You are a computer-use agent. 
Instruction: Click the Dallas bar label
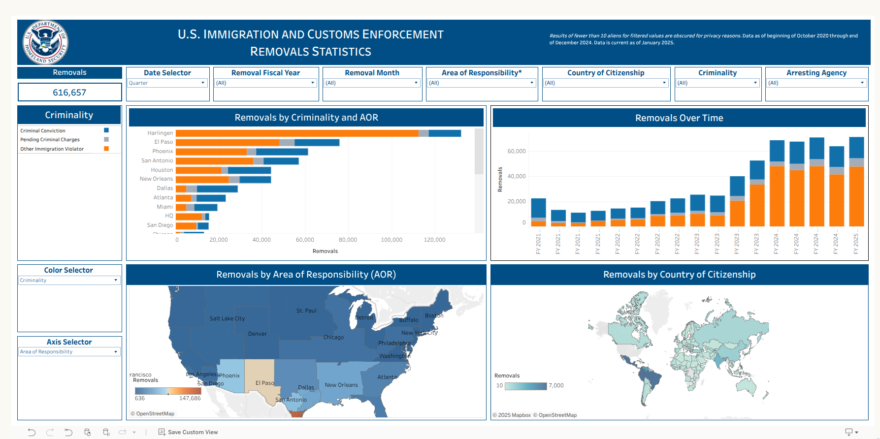pyautogui.click(x=165, y=188)
